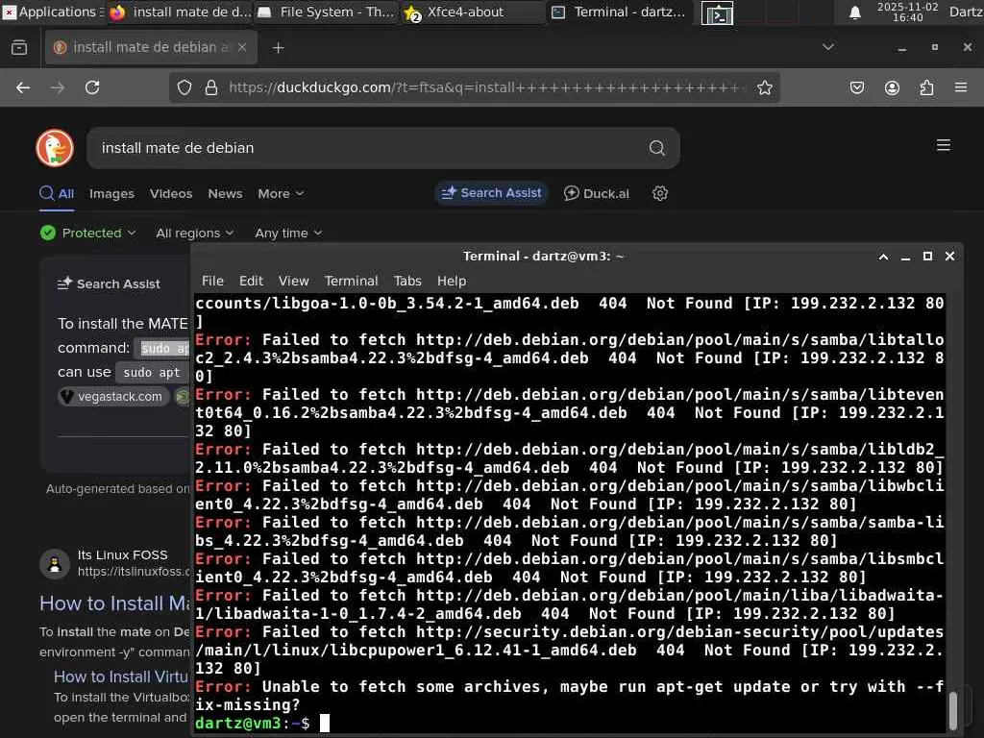The image size is (984, 738).
Task: Click the terminal launcher panel icon
Action: pyautogui.click(x=717, y=12)
